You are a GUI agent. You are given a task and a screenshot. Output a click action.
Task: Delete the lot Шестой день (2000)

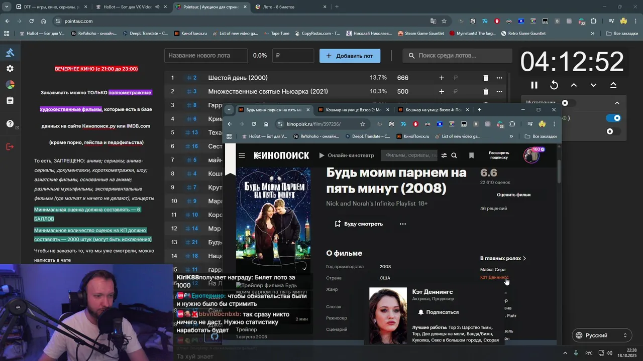click(x=485, y=78)
